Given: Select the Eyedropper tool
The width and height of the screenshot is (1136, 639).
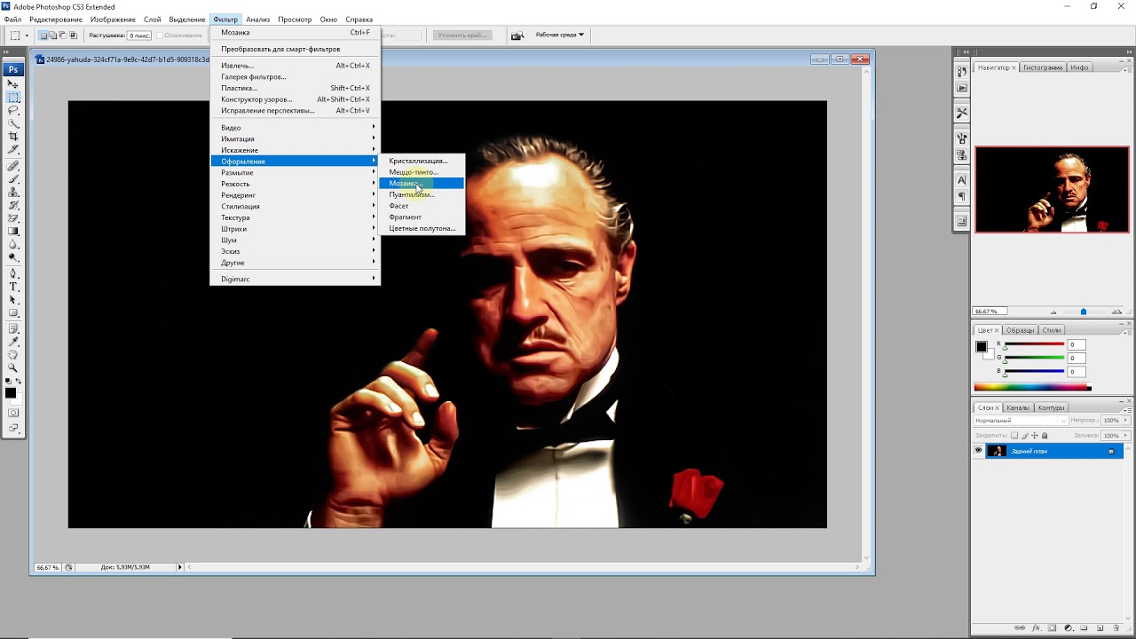Looking at the screenshot, I should [x=13, y=341].
